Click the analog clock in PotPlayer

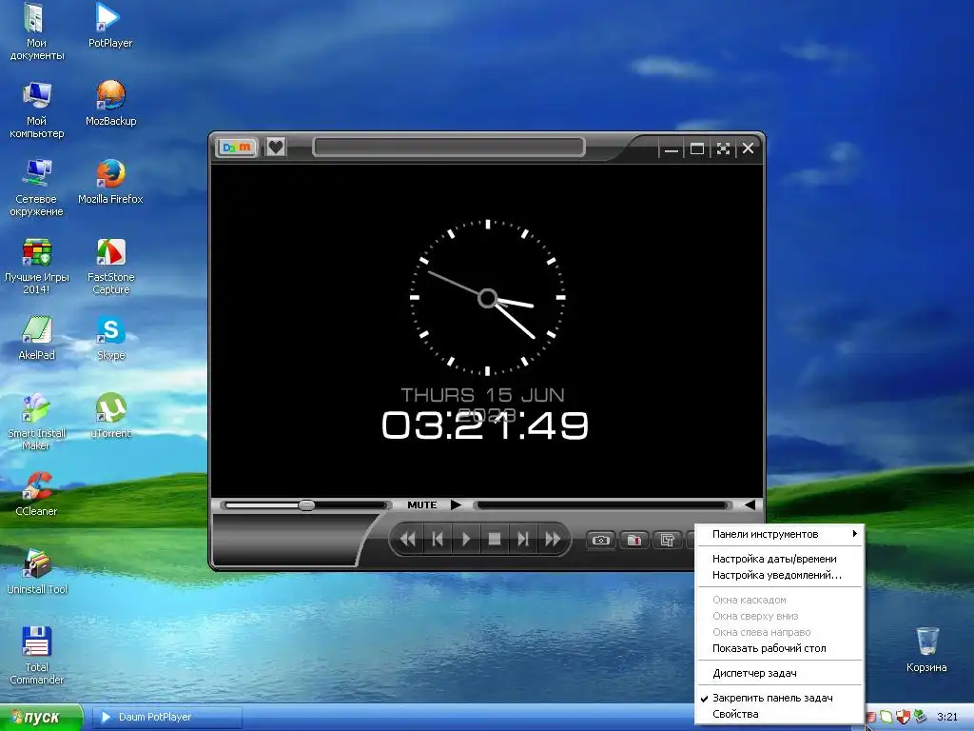point(488,298)
